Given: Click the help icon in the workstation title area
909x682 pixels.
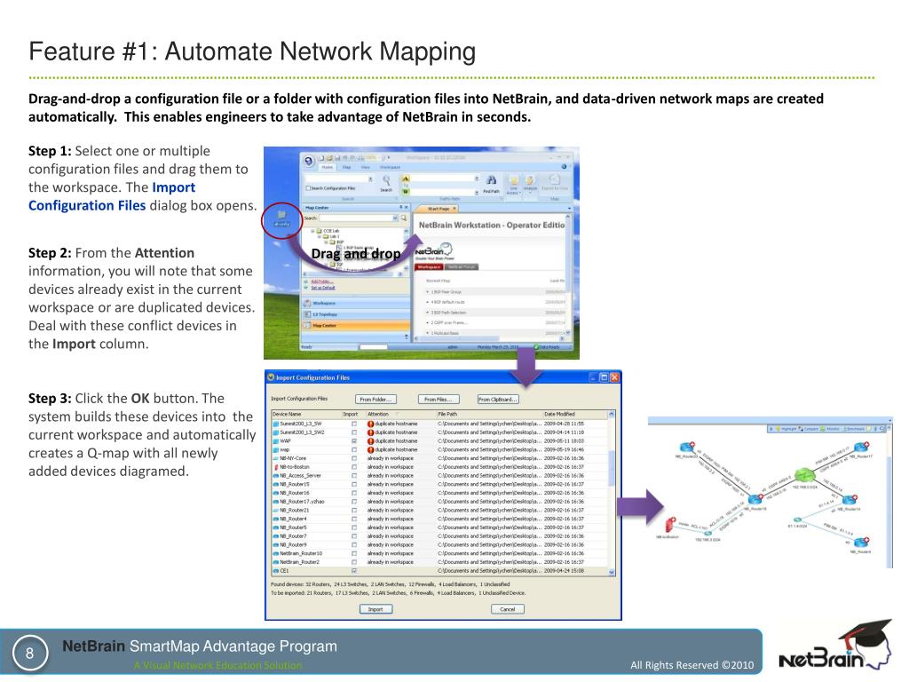Looking at the screenshot, I should [x=564, y=166].
